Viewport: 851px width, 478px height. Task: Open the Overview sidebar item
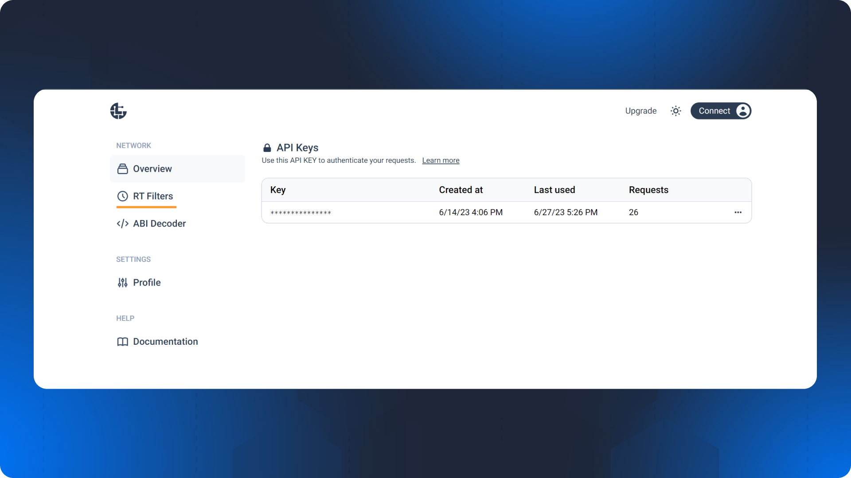(x=152, y=169)
